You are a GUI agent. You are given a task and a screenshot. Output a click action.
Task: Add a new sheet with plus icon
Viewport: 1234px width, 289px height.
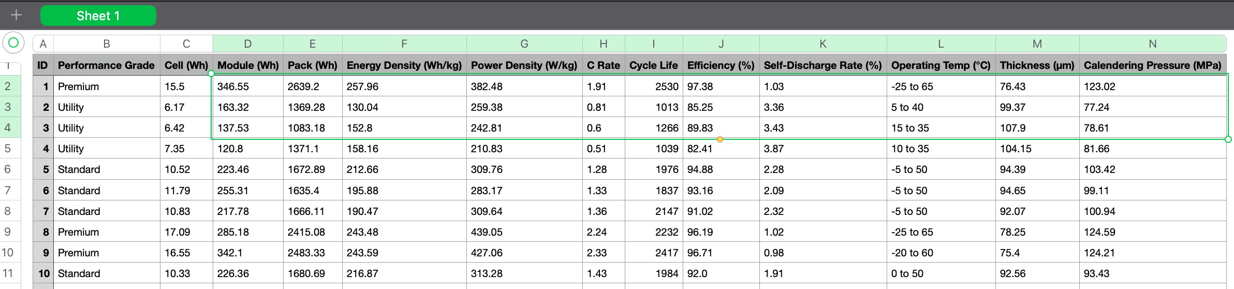pos(16,15)
